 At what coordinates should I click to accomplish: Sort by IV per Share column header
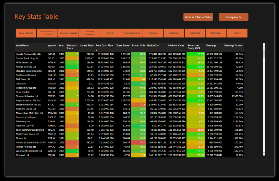tap(123, 46)
